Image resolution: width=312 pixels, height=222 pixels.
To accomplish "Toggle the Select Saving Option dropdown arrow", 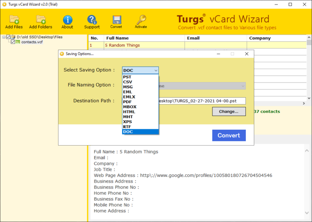I will click(156, 70).
